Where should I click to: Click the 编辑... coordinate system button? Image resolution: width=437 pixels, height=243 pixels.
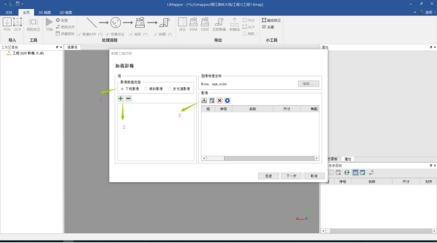[x=308, y=83]
